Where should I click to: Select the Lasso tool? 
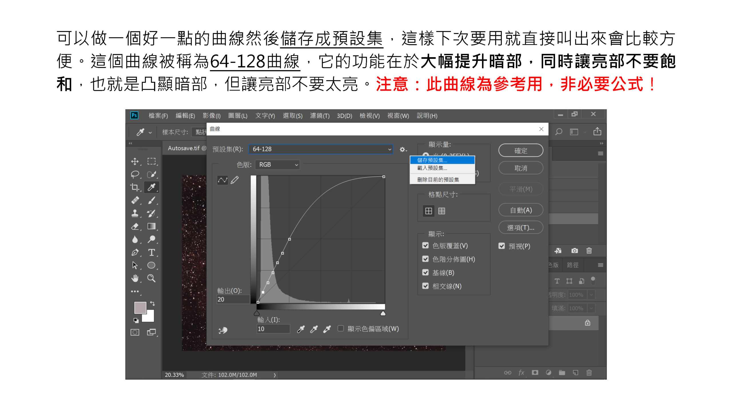tap(135, 174)
